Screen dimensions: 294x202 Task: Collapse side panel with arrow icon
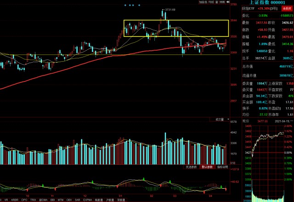point(228,2)
